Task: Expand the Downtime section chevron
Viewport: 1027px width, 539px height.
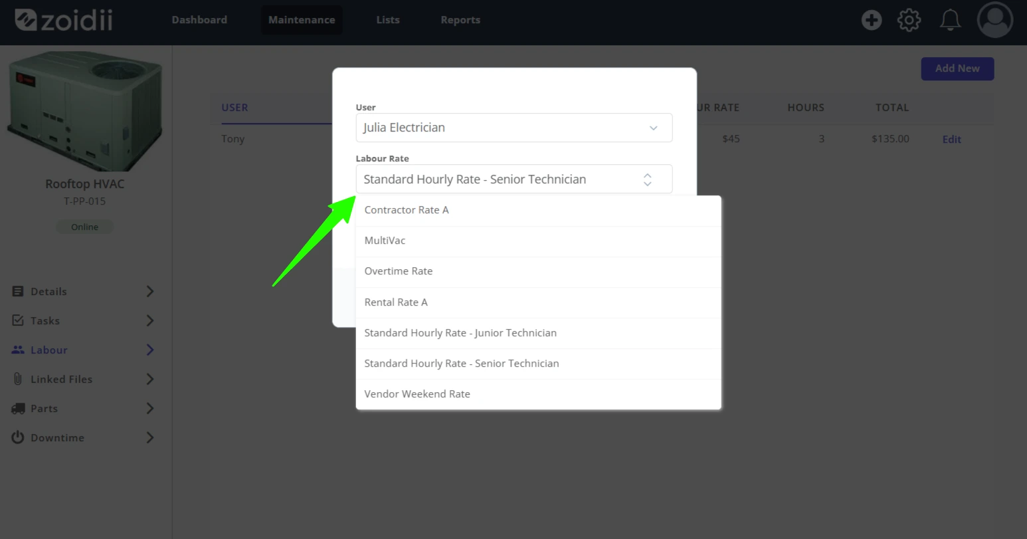Action: tap(150, 437)
